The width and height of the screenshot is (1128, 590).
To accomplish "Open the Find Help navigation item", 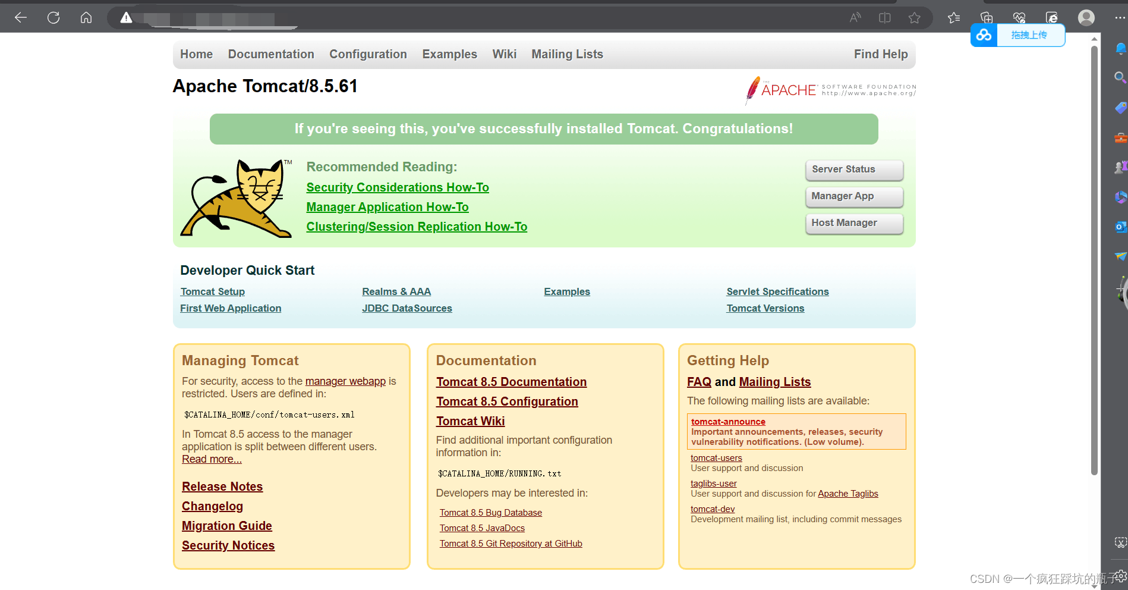I will (x=881, y=54).
